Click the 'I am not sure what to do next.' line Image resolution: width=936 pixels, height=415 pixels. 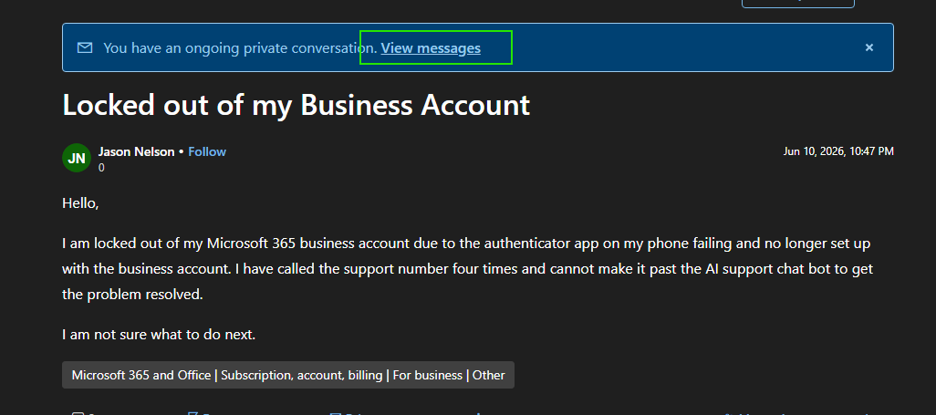[159, 335]
